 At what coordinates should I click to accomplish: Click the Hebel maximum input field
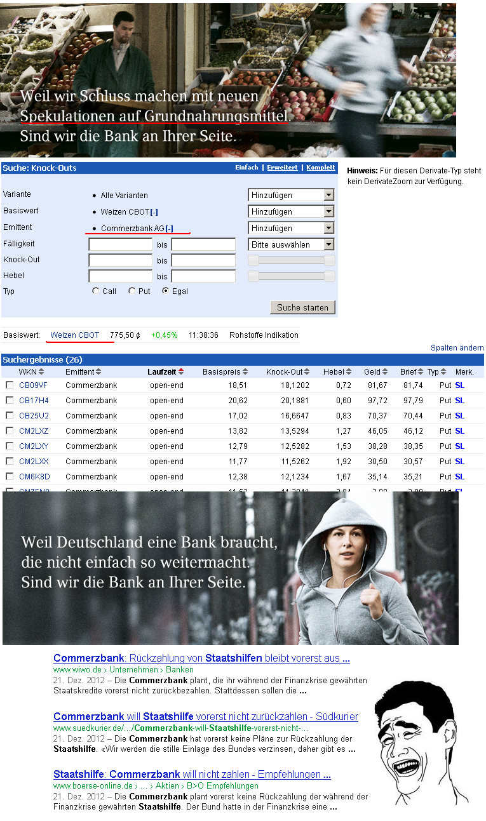pyautogui.click(x=203, y=276)
